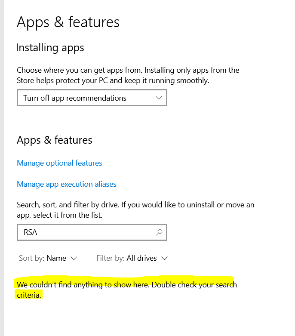Click the chevron next to All drives
Screen dimensions: 295x336
tap(164, 259)
